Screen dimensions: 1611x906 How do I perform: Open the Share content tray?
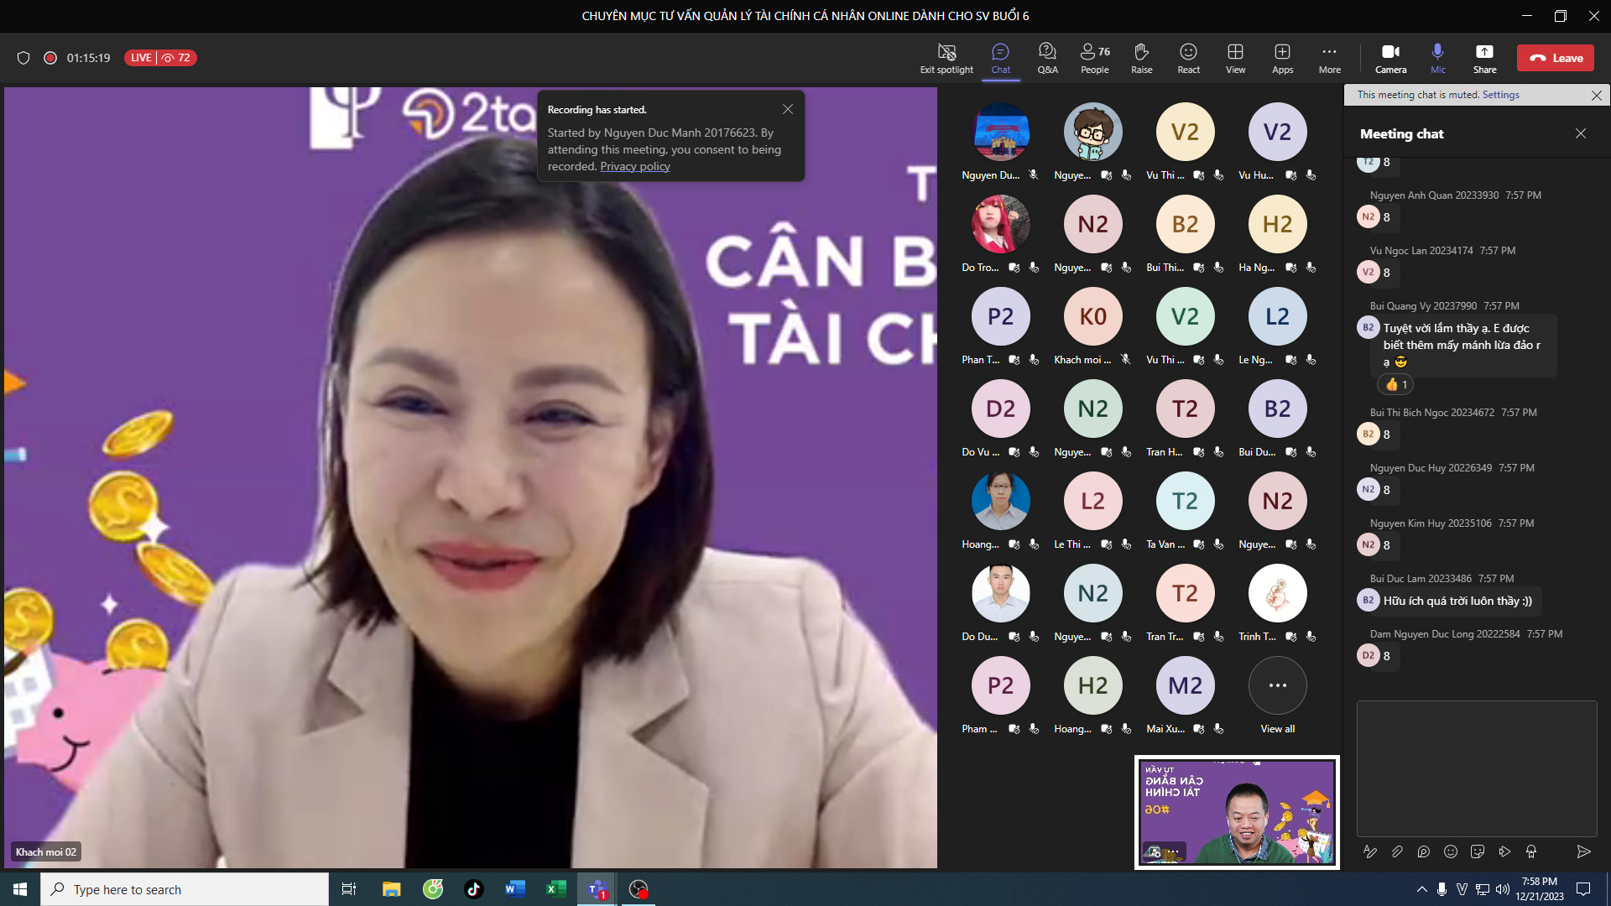tap(1484, 58)
